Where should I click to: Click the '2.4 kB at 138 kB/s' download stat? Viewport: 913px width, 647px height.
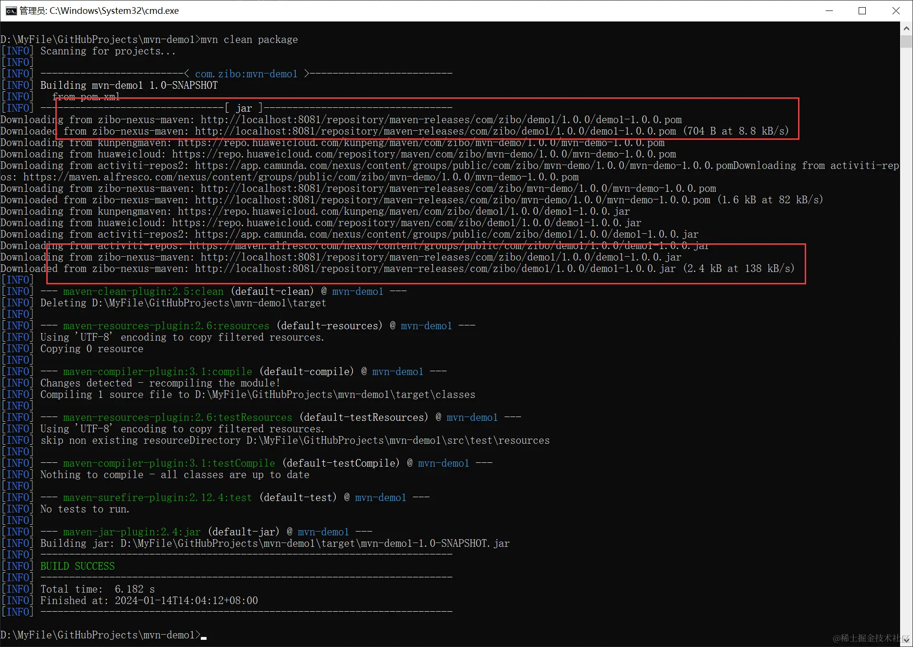point(739,269)
